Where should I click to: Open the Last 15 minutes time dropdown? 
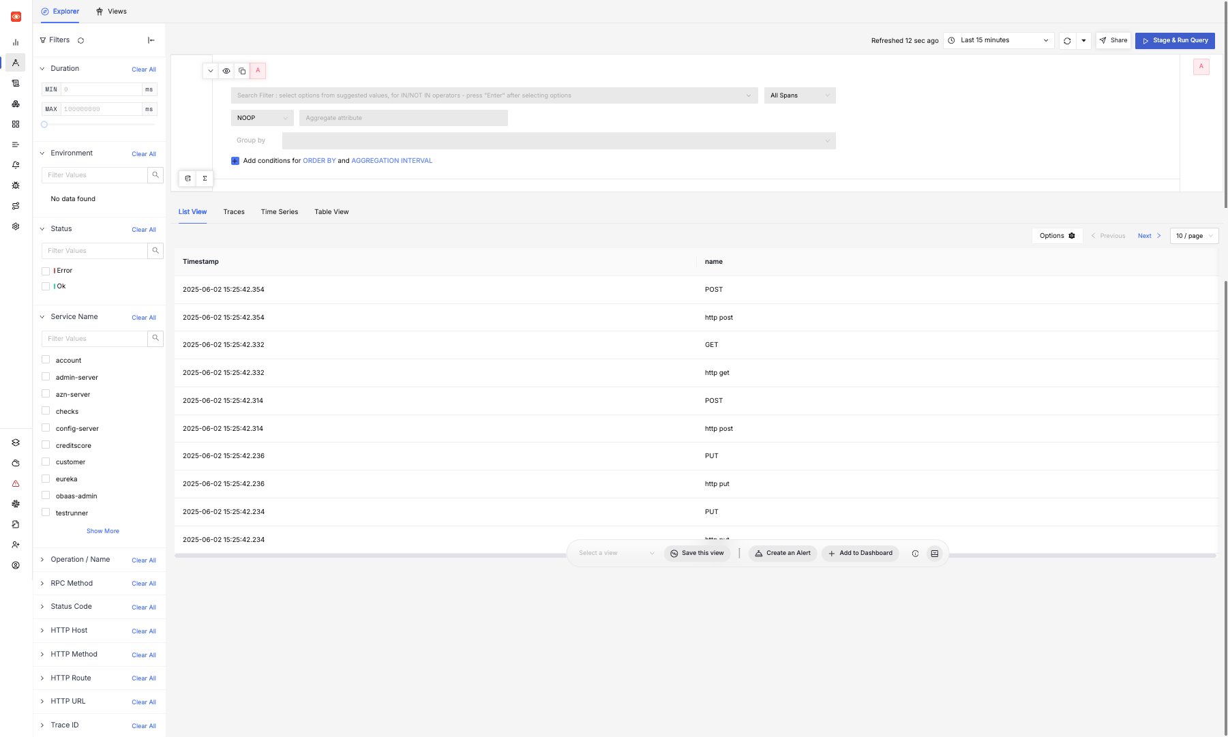pos(998,40)
